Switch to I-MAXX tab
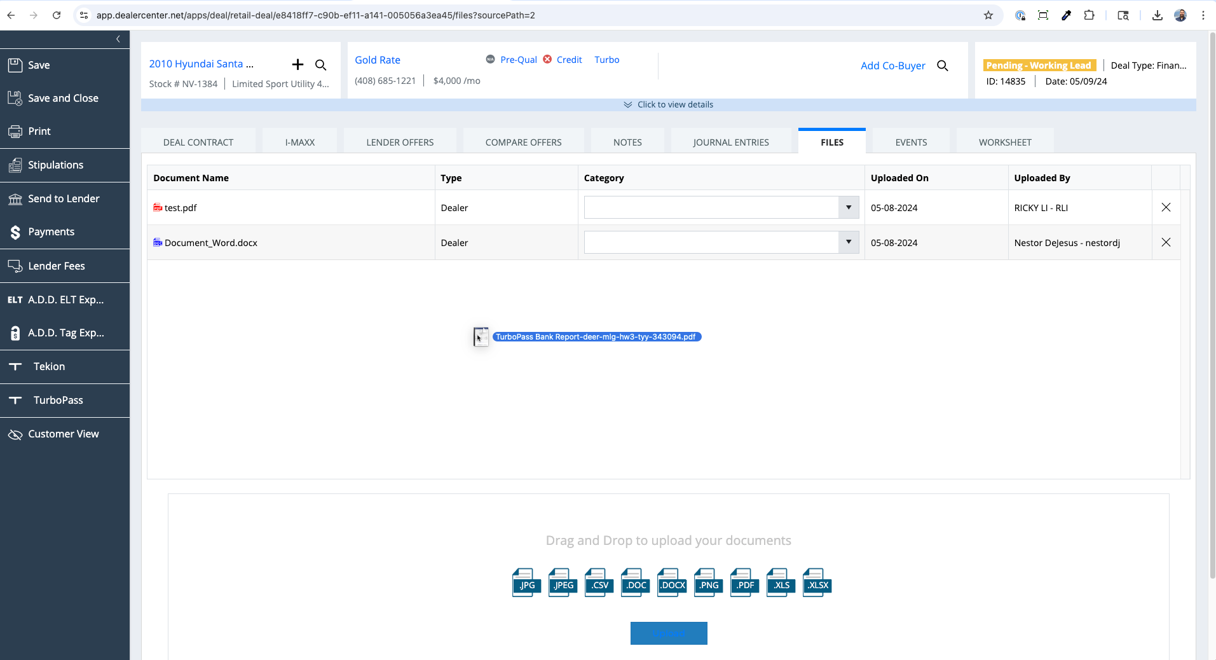This screenshot has height=660, width=1216. (x=300, y=142)
